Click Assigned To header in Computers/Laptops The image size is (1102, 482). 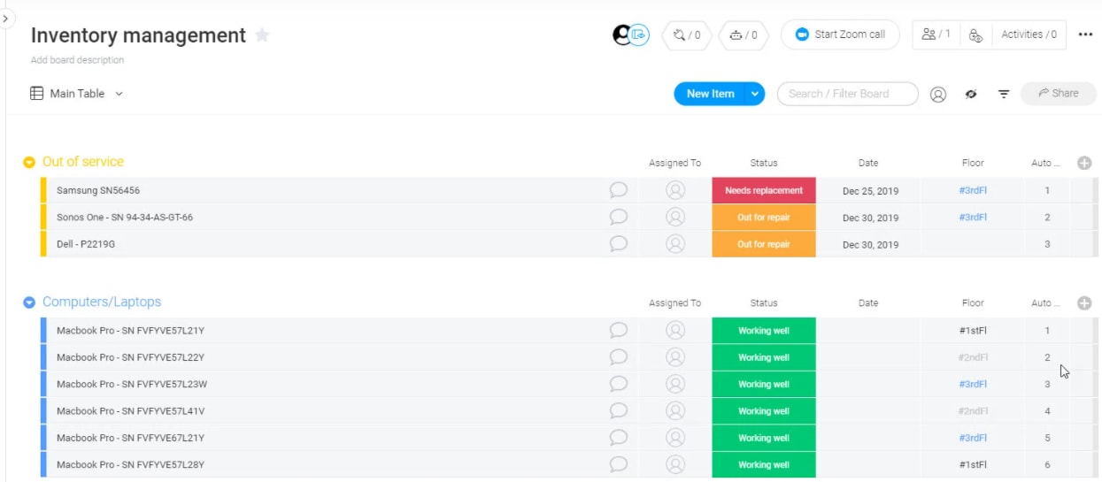[674, 303]
